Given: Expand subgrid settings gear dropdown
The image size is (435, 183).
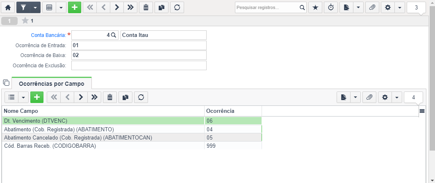Looking at the screenshot, I should tap(397, 97).
